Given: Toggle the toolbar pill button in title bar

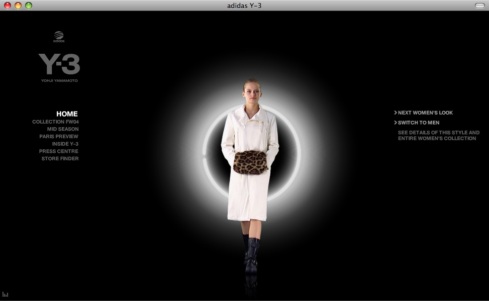Looking at the screenshot, I should (479, 6).
